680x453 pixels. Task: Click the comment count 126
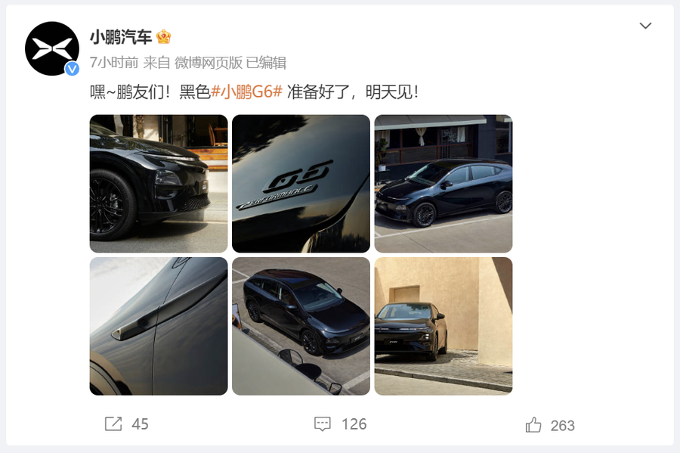tap(354, 424)
